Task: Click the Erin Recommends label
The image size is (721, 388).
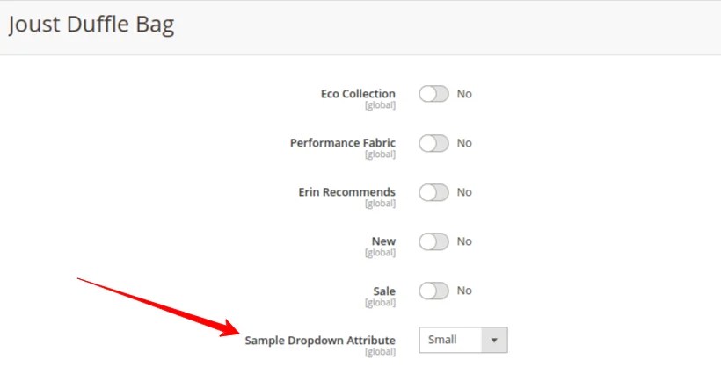Action: 346,192
